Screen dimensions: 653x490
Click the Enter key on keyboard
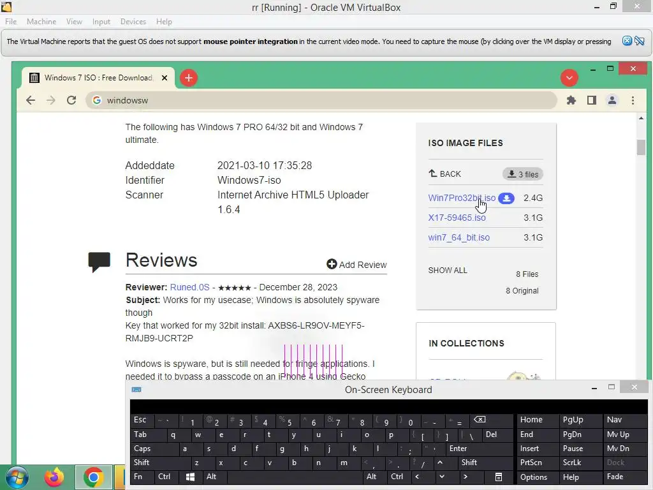click(479, 449)
